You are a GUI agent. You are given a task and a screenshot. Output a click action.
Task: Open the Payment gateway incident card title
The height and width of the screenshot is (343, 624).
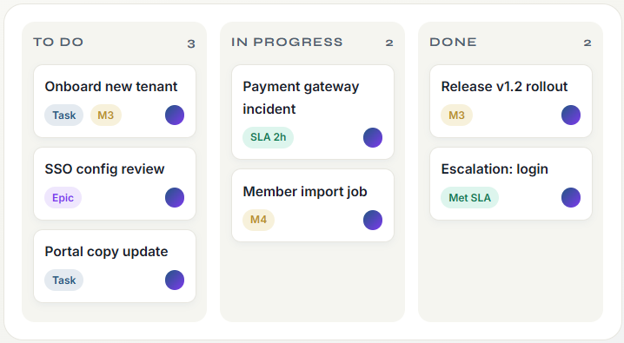(x=301, y=98)
